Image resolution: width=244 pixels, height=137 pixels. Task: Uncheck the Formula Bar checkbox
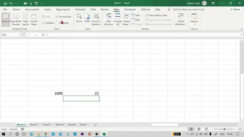57,17
